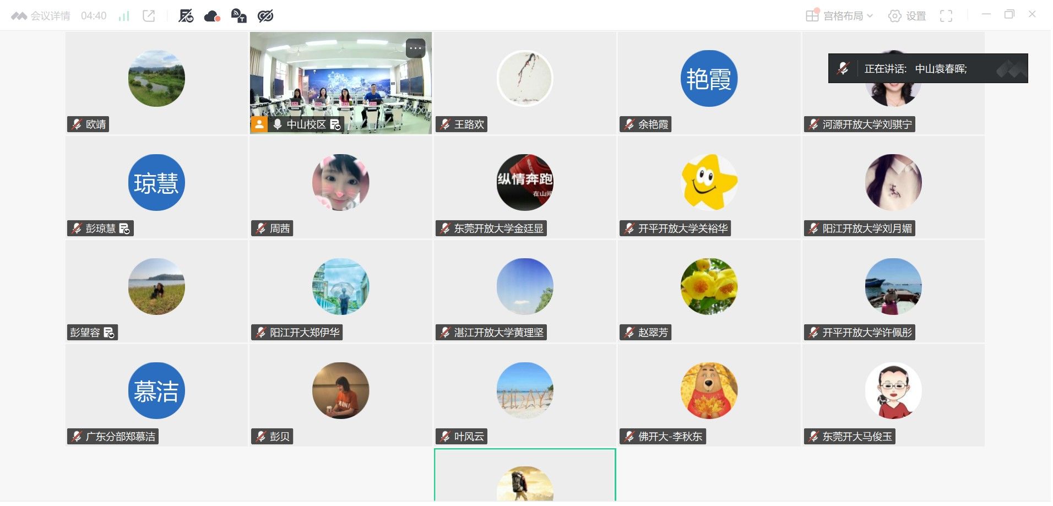Click the 广东分部郑慕洁 name label
Viewport: 1053px width, 506px height.
121,437
